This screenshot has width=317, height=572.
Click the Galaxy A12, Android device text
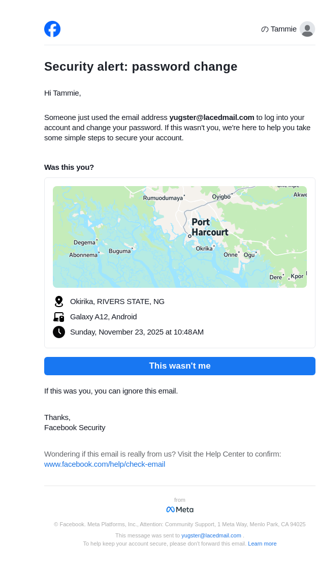[x=104, y=317]
